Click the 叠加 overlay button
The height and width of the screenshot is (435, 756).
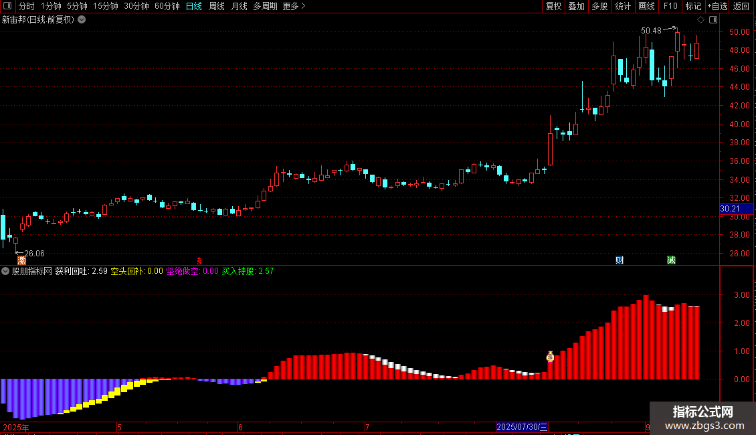click(x=577, y=6)
